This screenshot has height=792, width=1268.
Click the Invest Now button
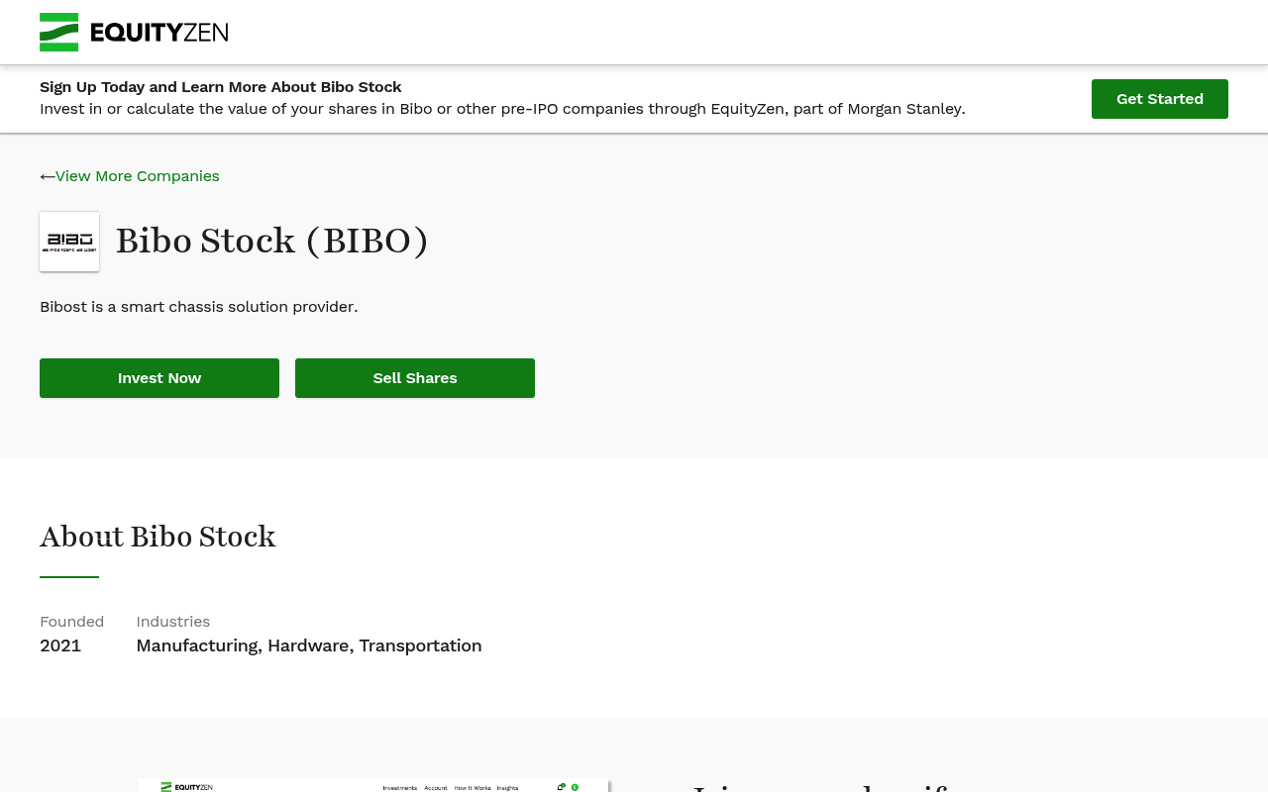(159, 378)
